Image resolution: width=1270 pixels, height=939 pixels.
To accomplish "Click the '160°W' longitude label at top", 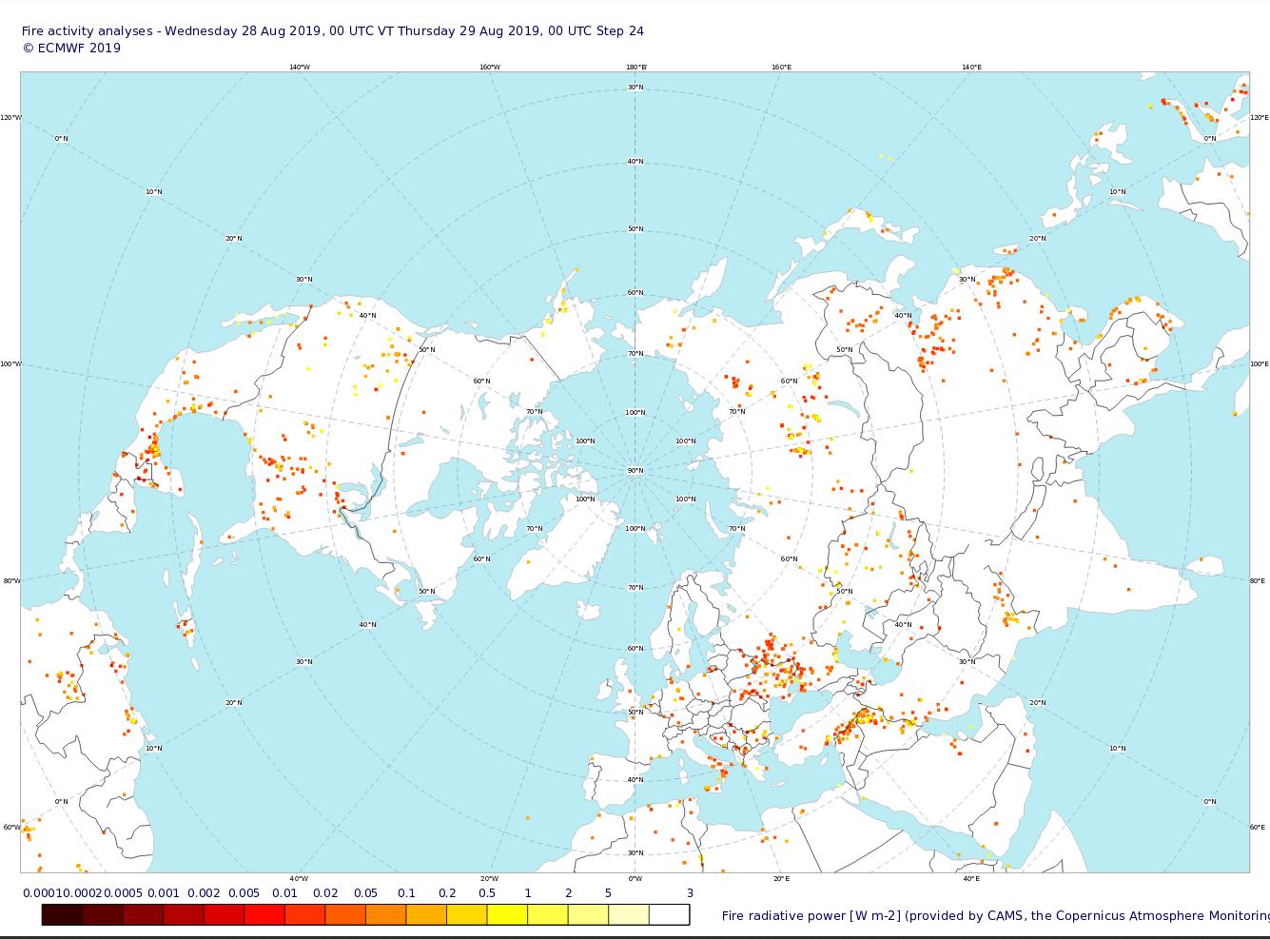I will (490, 67).
